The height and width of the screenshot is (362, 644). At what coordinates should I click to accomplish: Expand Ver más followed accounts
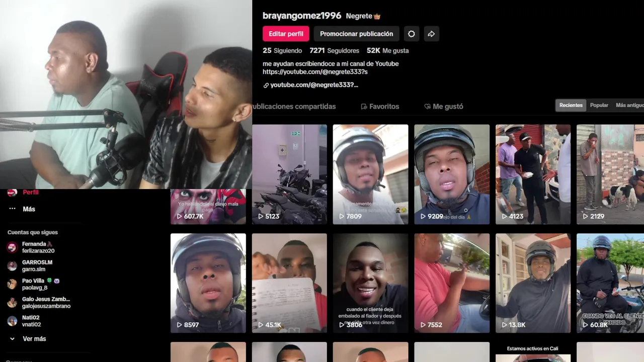click(34, 339)
